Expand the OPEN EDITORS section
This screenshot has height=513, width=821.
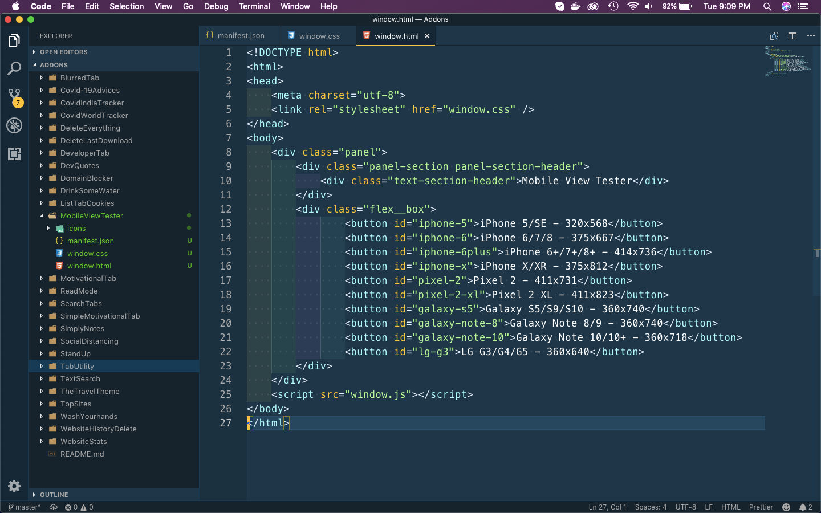point(114,52)
